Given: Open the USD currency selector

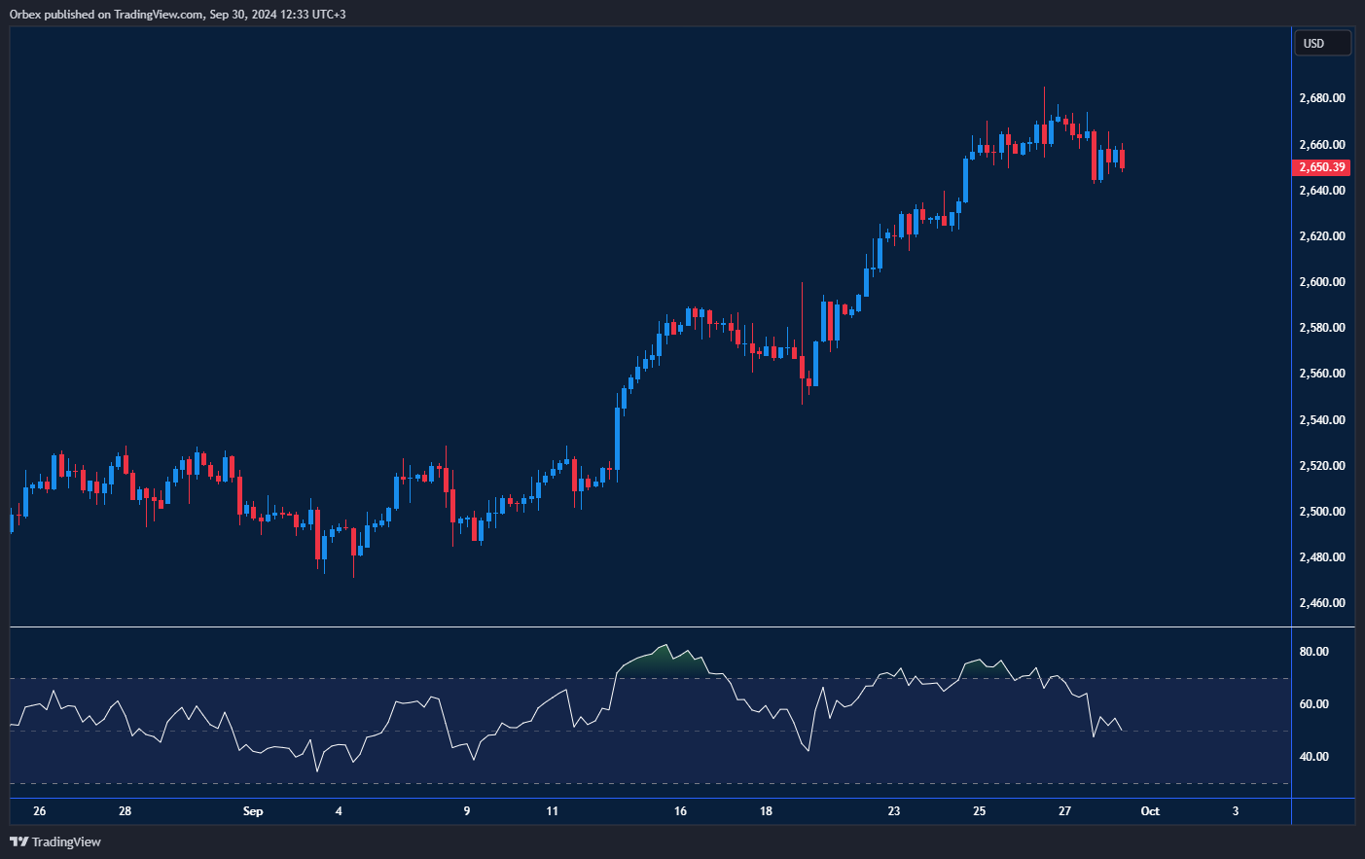Looking at the screenshot, I should click(1321, 44).
